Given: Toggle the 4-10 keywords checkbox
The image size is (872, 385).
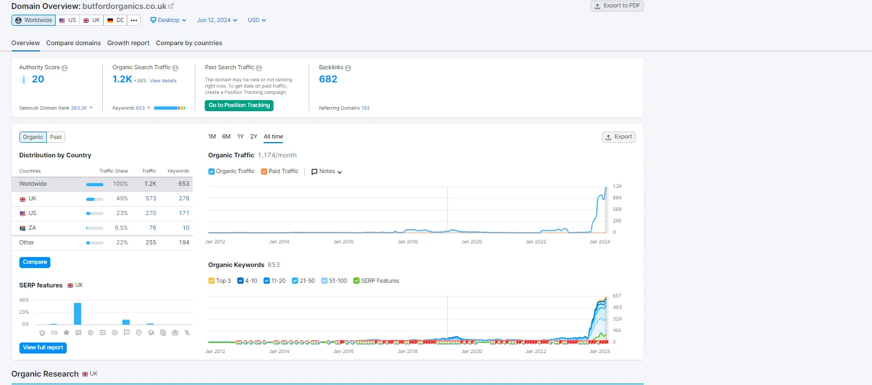Looking at the screenshot, I should [240, 281].
